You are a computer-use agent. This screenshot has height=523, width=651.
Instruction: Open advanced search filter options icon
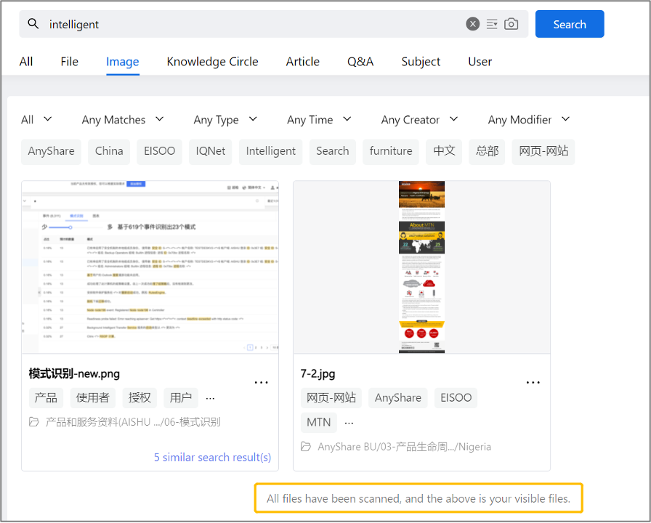point(492,24)
